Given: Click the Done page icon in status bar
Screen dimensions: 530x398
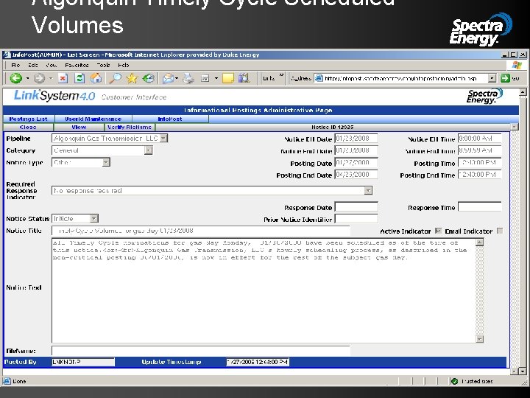Looking at the screenshot, I should point(7,381).
